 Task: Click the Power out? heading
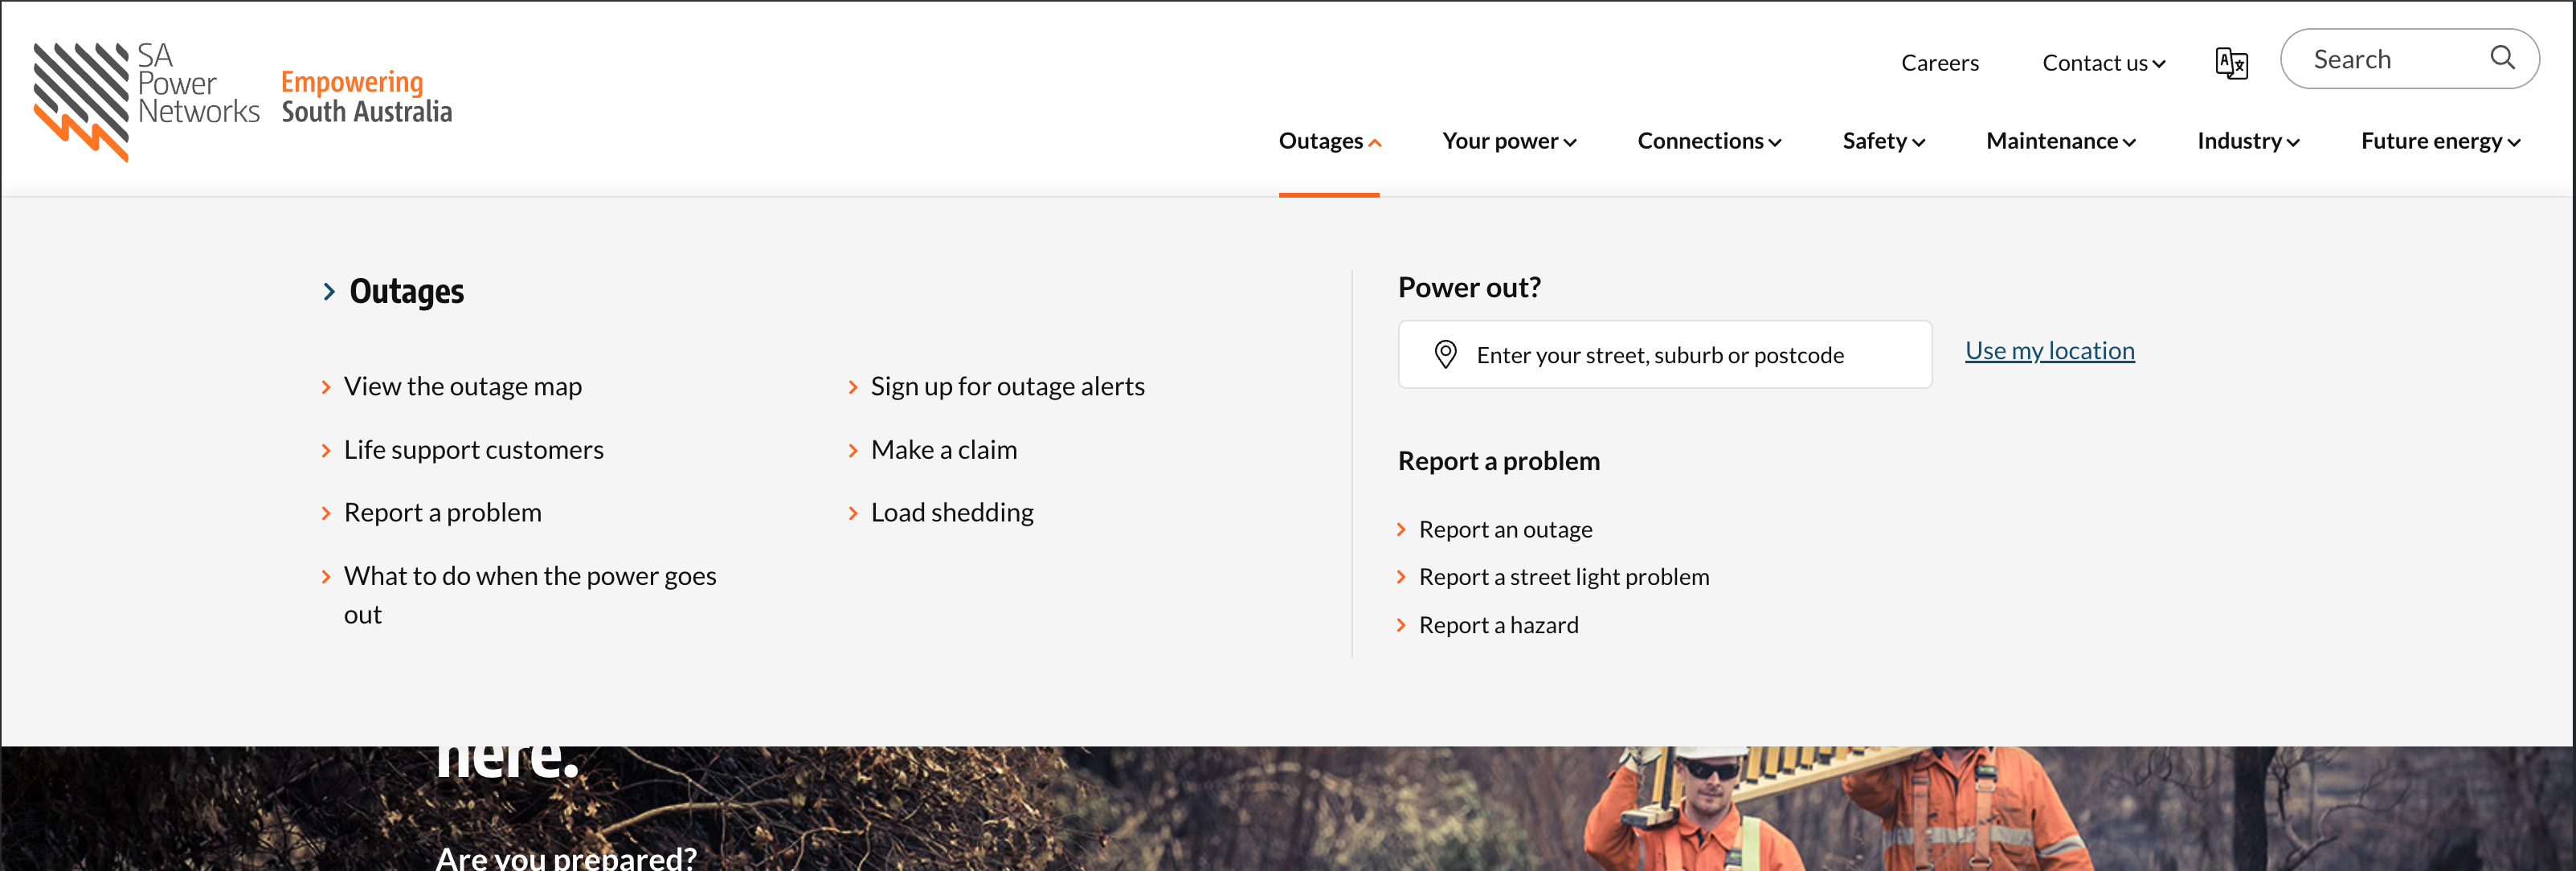(x=1469, y=287)
